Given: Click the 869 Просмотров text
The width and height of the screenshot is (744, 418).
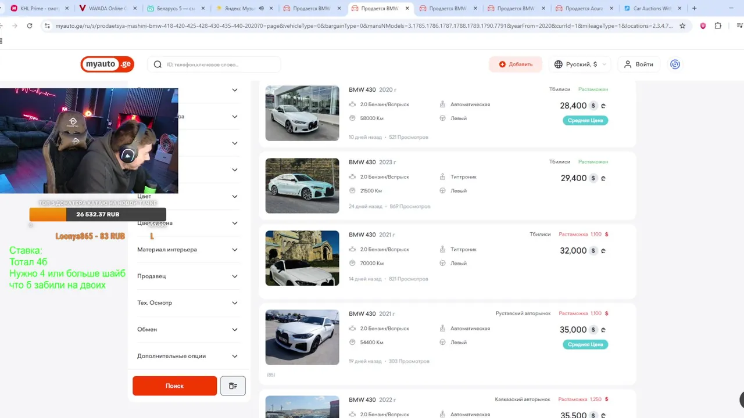Looking at the screenshot, I should pos(410,207).
